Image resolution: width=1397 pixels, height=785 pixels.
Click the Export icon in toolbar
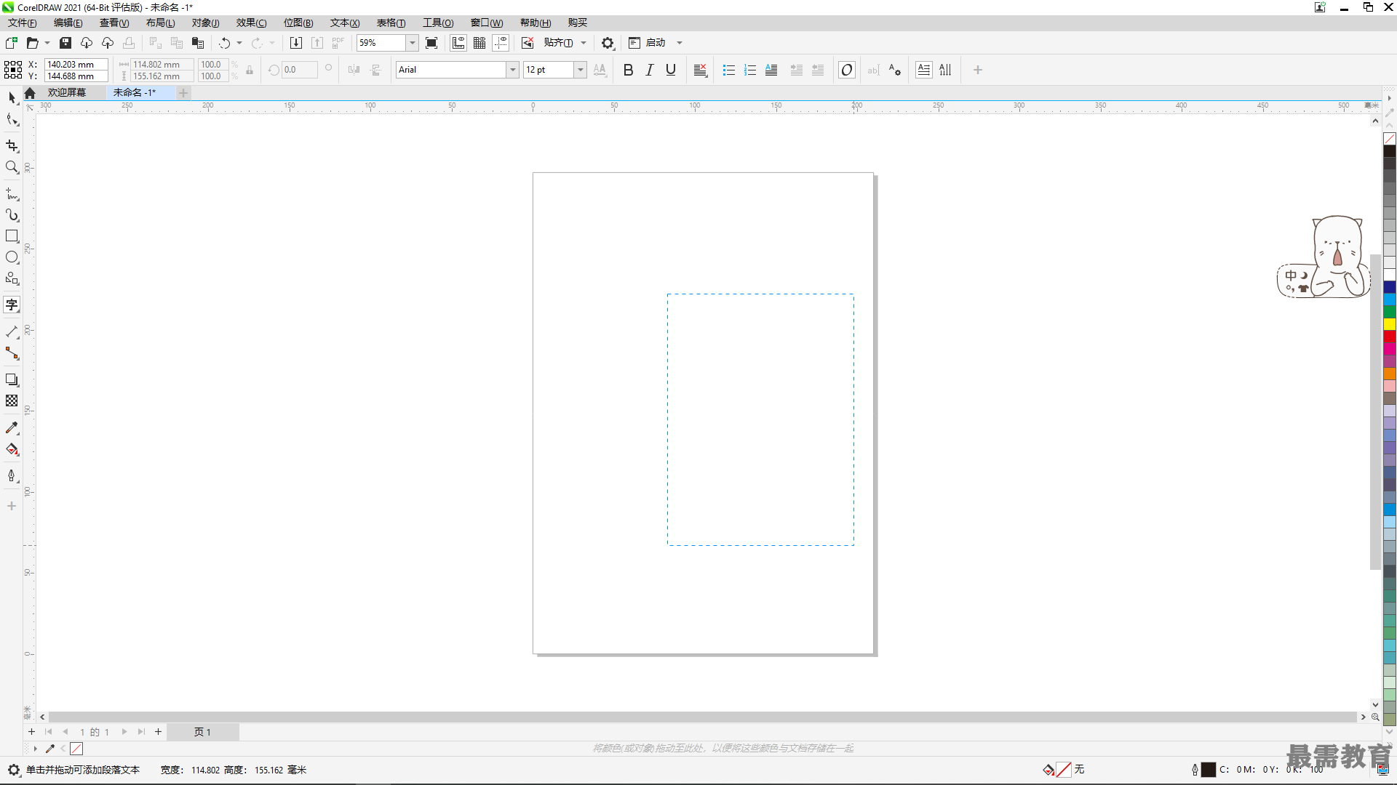pos(317,43)
